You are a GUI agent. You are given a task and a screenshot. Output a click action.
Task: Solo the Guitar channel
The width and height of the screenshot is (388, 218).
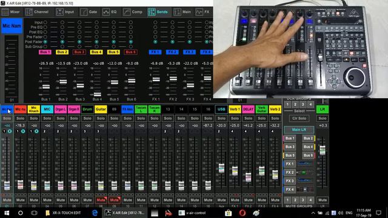coord(101,119)
